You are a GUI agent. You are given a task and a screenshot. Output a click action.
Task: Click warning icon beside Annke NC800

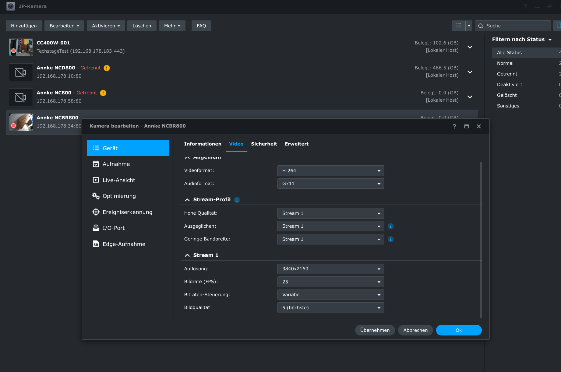[x=103, y=93]
